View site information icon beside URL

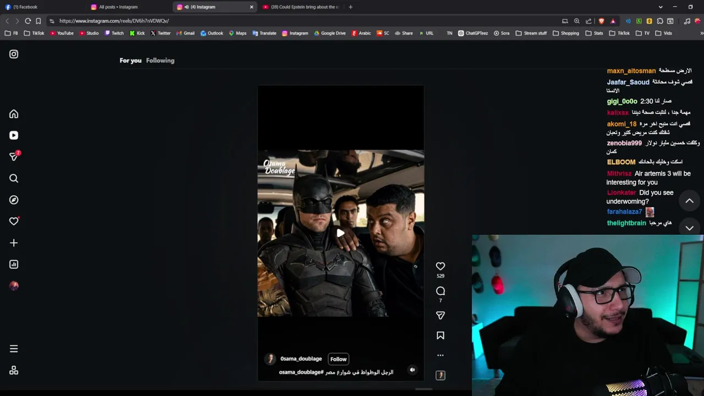point(52,21)
